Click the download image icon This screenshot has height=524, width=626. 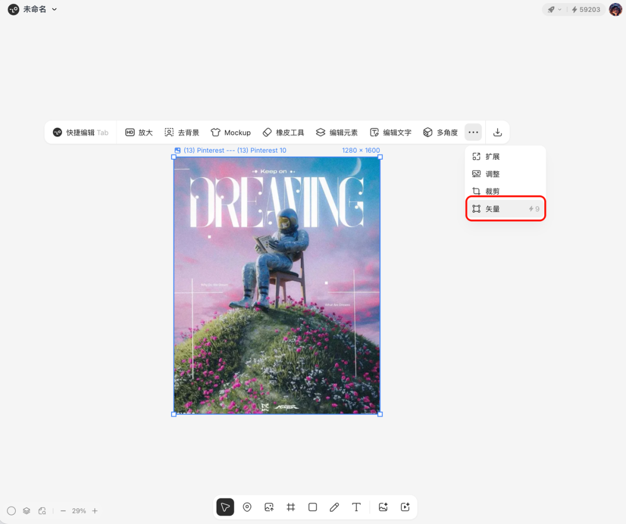(497, 133)
